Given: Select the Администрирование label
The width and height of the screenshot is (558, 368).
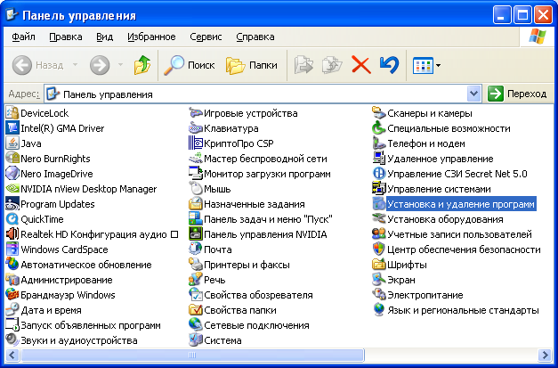Looking at the screenshot, I should coord(67,280).
